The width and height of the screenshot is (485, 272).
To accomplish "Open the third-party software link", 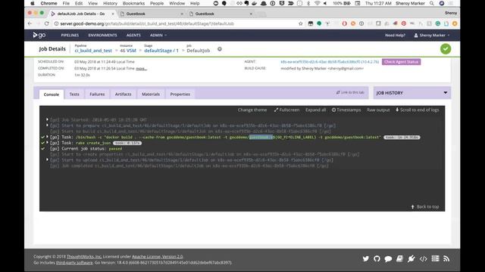I will (x=74, y=263).
